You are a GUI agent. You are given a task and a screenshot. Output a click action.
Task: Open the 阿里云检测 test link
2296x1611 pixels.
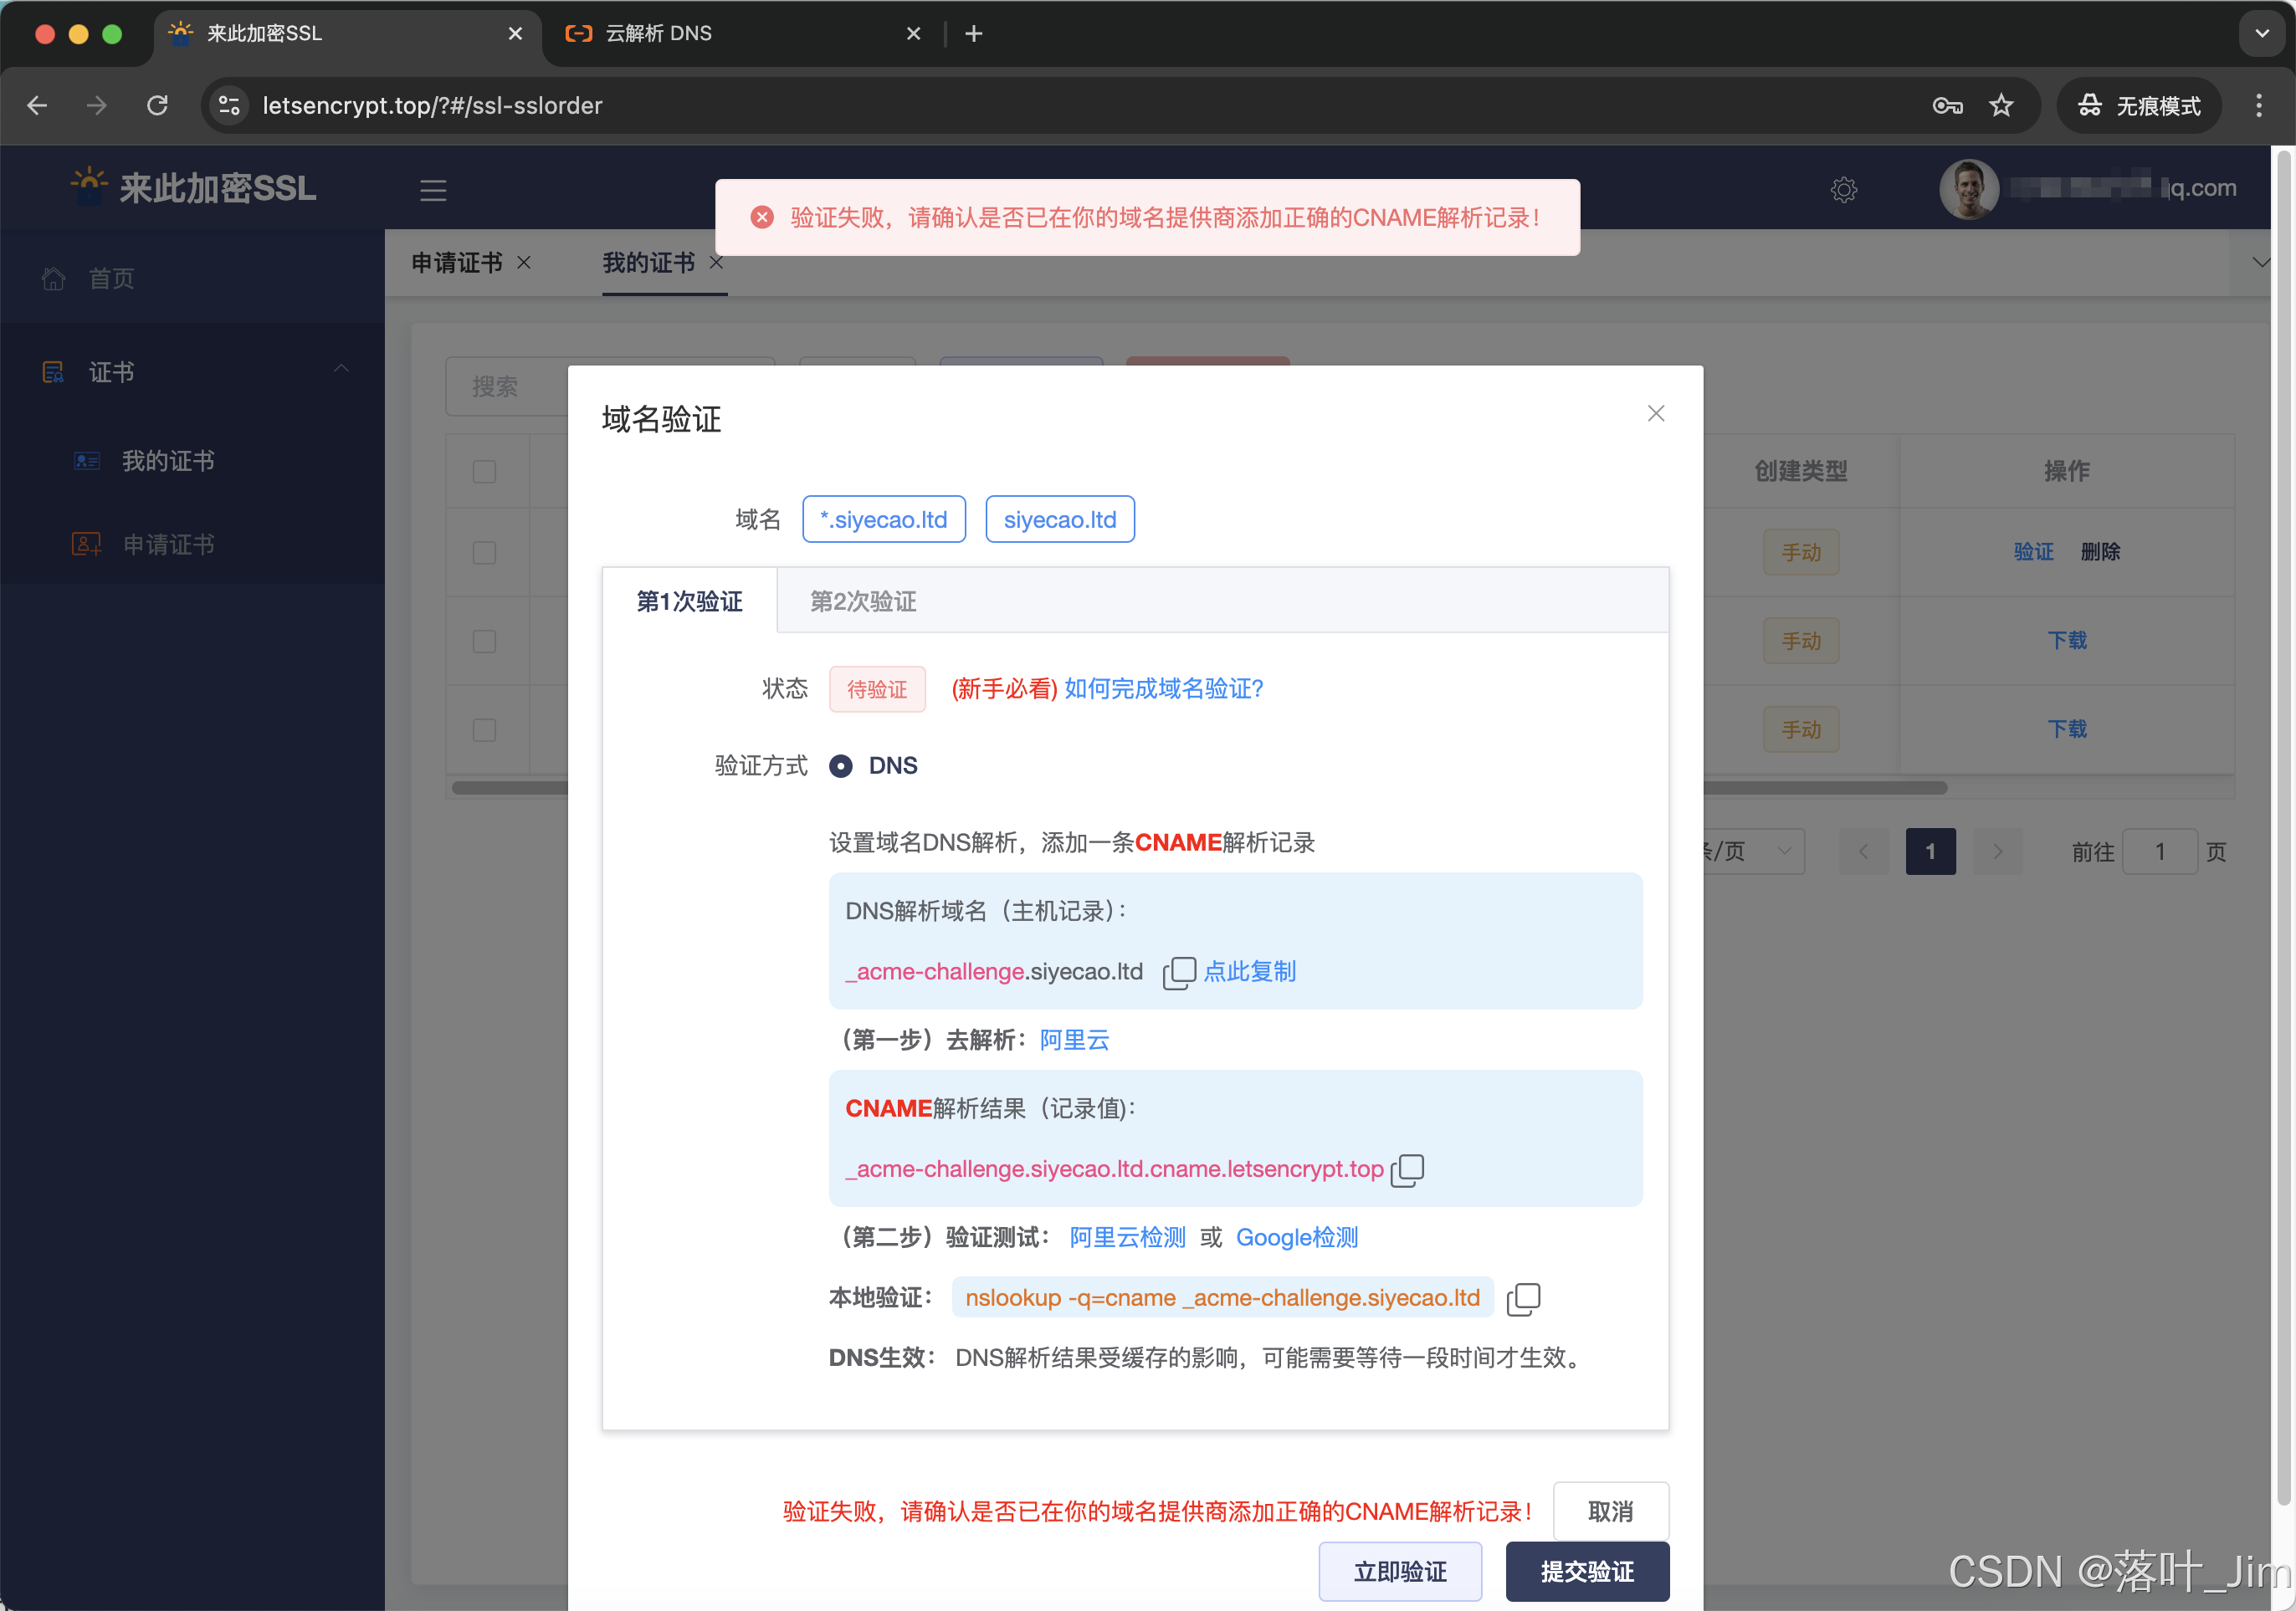[x=1128, y=1240]
